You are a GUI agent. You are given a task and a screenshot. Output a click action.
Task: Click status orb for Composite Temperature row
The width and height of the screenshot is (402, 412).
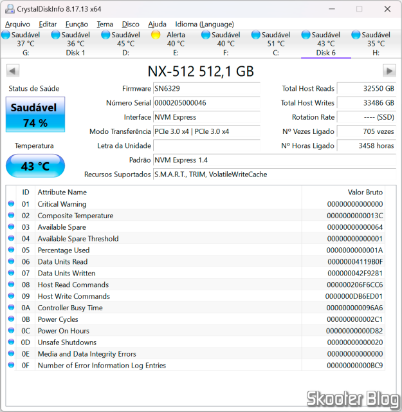[11, 215]
